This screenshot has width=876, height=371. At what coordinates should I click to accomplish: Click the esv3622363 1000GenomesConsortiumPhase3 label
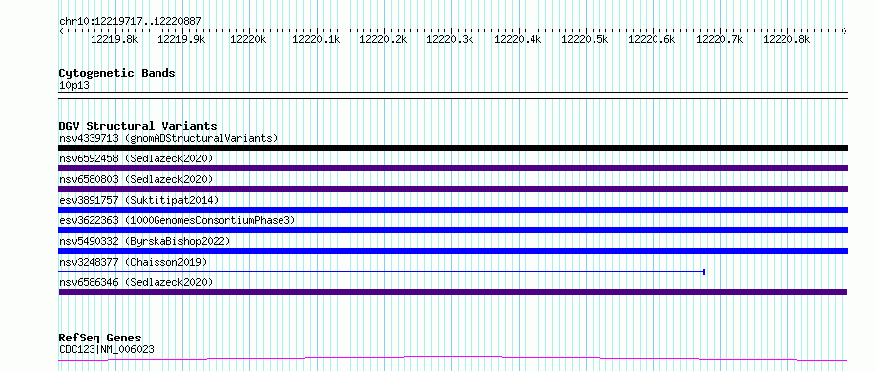[177, 220]
